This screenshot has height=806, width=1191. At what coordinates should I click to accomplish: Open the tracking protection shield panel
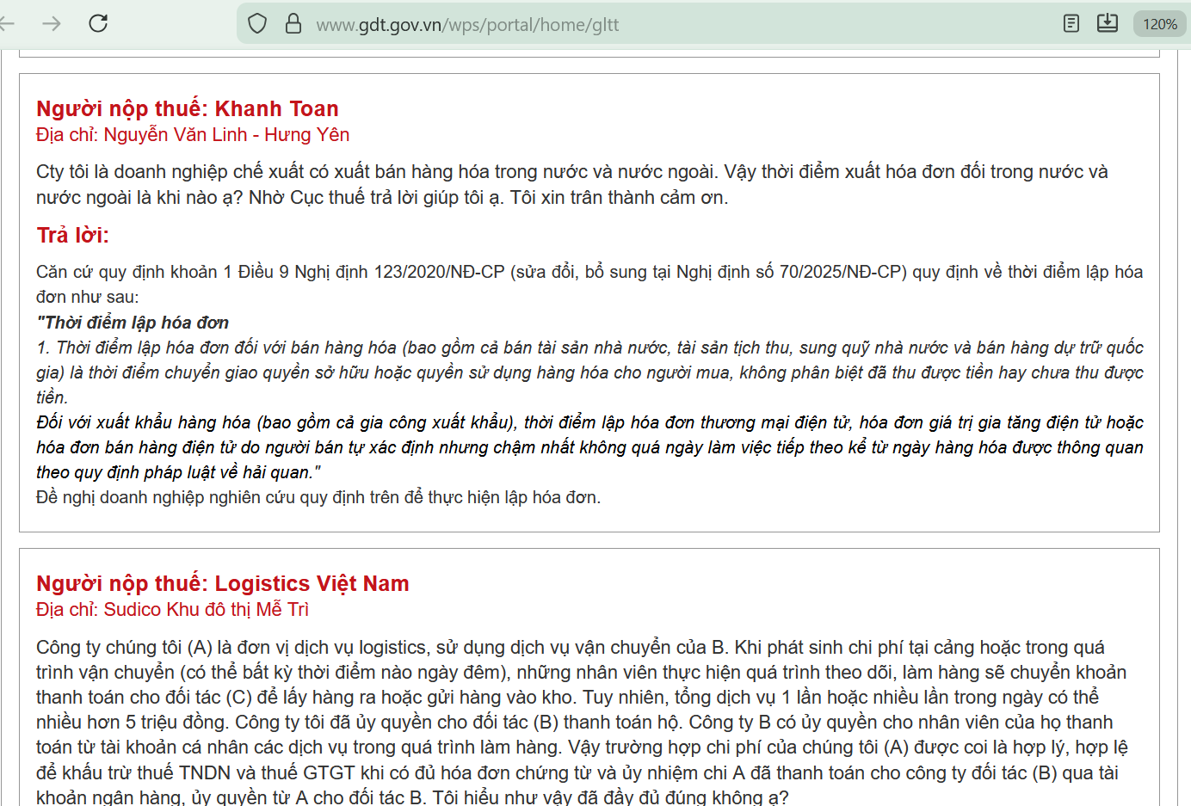point(257,23)
